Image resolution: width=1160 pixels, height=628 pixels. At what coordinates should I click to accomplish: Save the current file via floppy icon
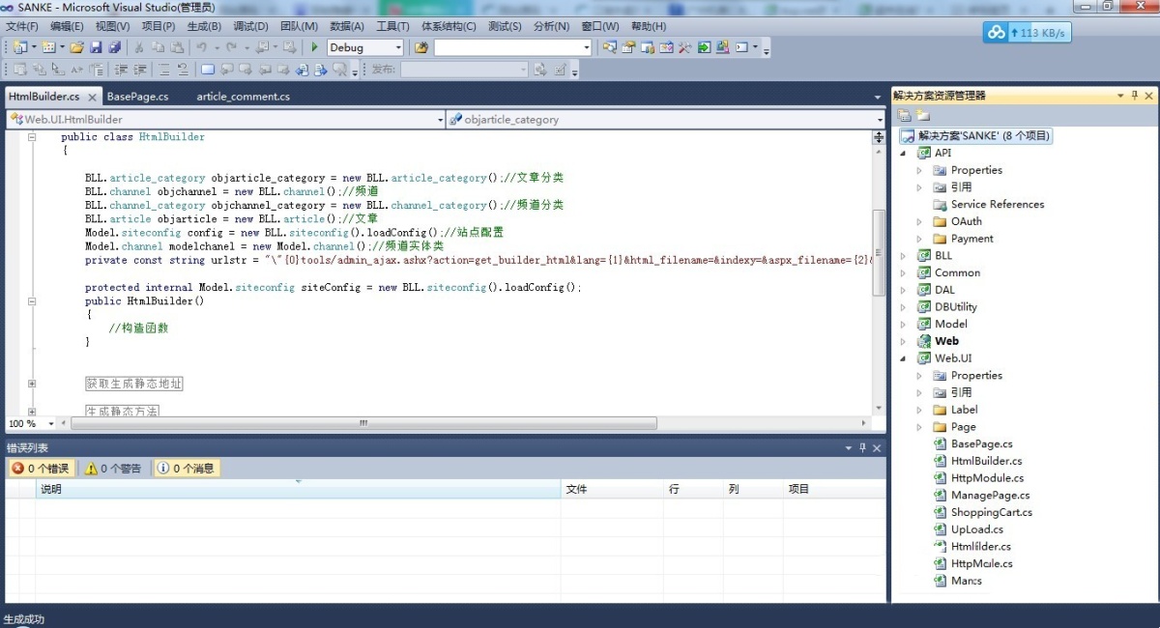96,47
